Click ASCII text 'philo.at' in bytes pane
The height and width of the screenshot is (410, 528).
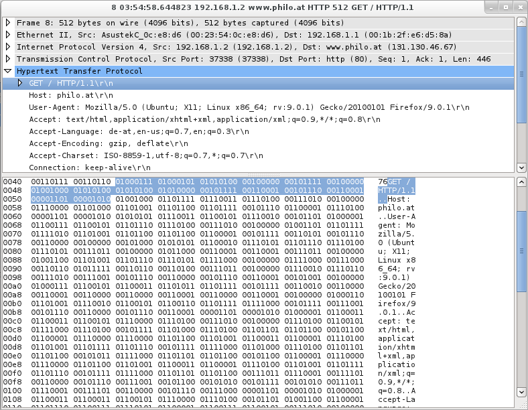pos(397,208)
